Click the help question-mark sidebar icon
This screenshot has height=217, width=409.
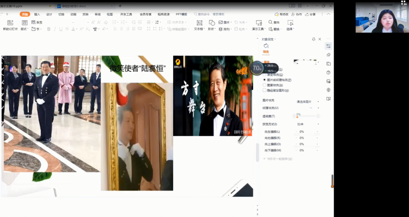click(329, 72)
